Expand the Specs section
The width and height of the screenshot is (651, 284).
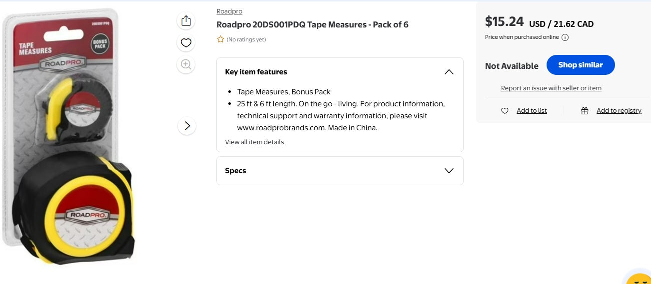(x=449, y=171)
